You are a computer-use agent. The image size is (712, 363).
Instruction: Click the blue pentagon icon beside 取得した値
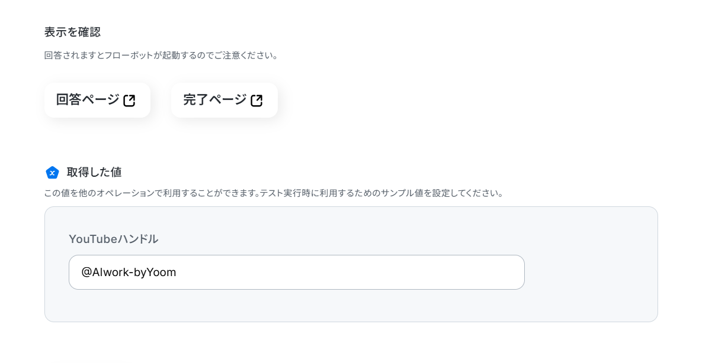52,173
